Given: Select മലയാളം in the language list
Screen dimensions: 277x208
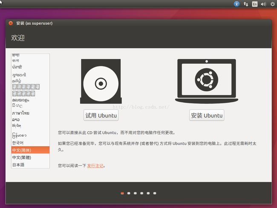Looking at the screenshot, I should [30, 100].
